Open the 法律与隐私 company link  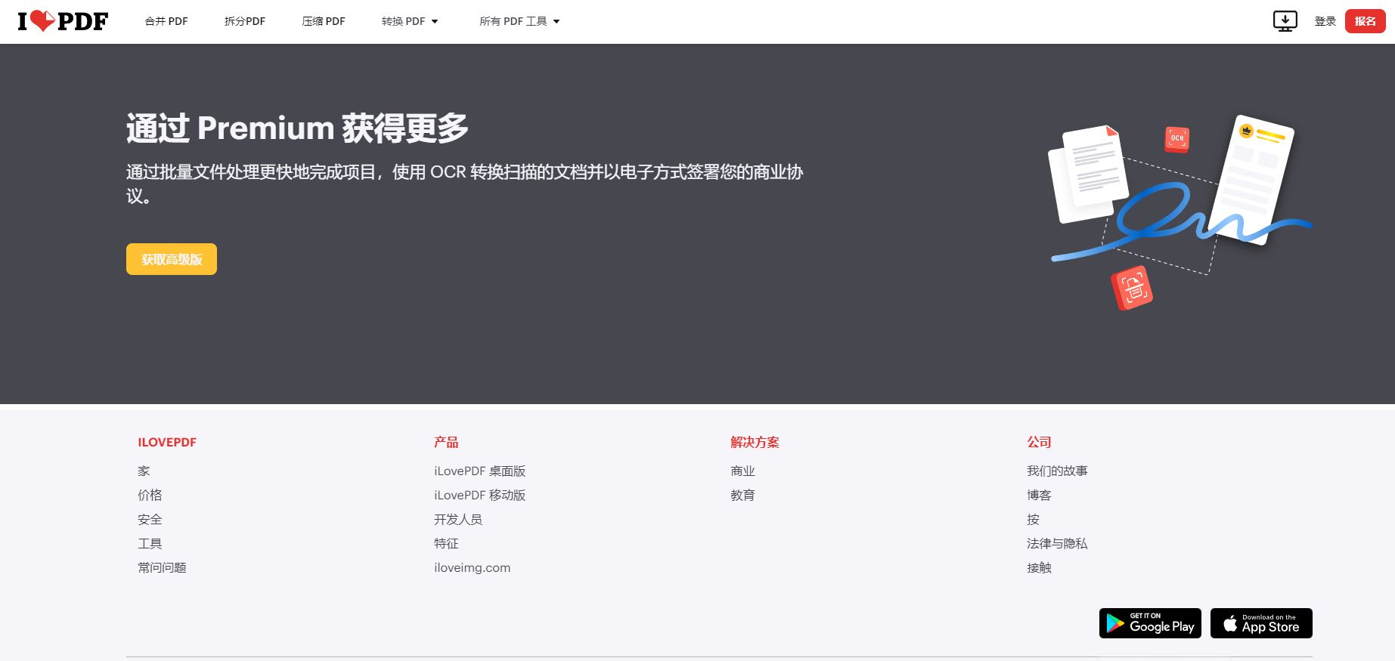tap(1057, 543)
